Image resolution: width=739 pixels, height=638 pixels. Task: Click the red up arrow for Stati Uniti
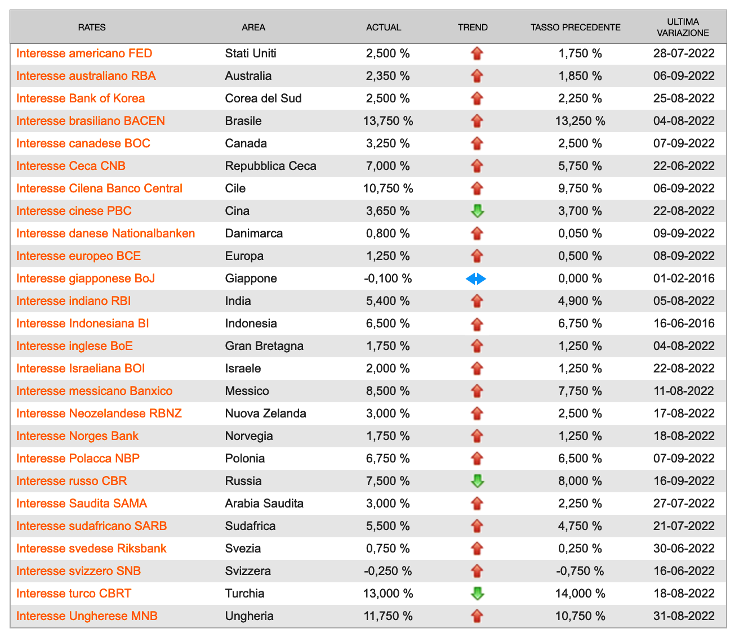coord(477,53)
